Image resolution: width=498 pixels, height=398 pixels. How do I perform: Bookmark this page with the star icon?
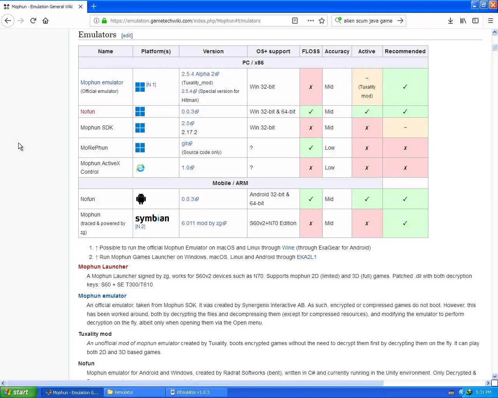[x=322, y=21]
